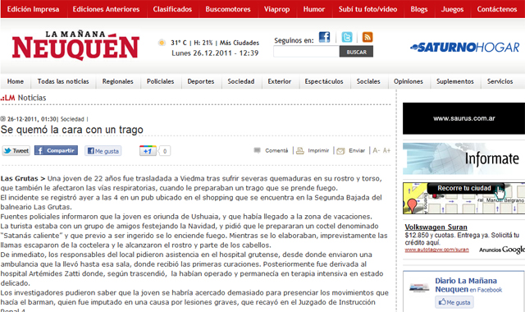Image resolution: width=525 pixels, height=312 pixels.
Task: Open the Opiniones section
Action: (x=409, y=81)
